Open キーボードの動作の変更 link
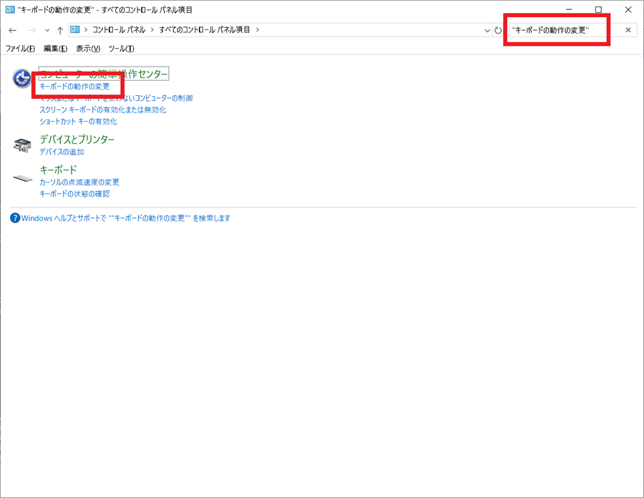The width and height of the screenshot is (644, 498). pyautogui.click(x=74, y=87)
